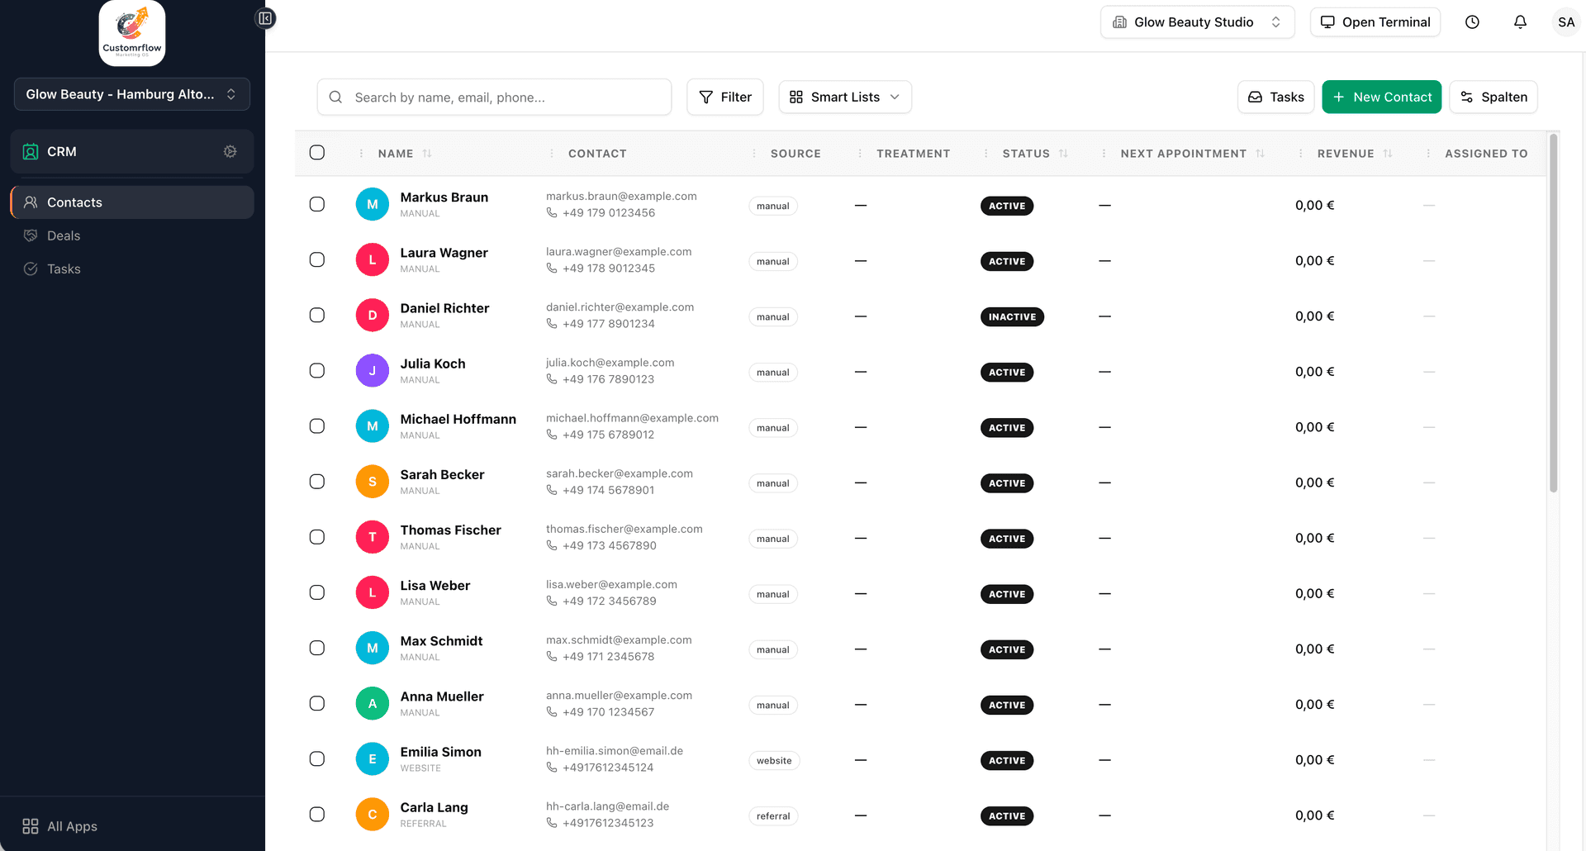
Task: Focus the contact search field
Action: [x=504, y=97]
